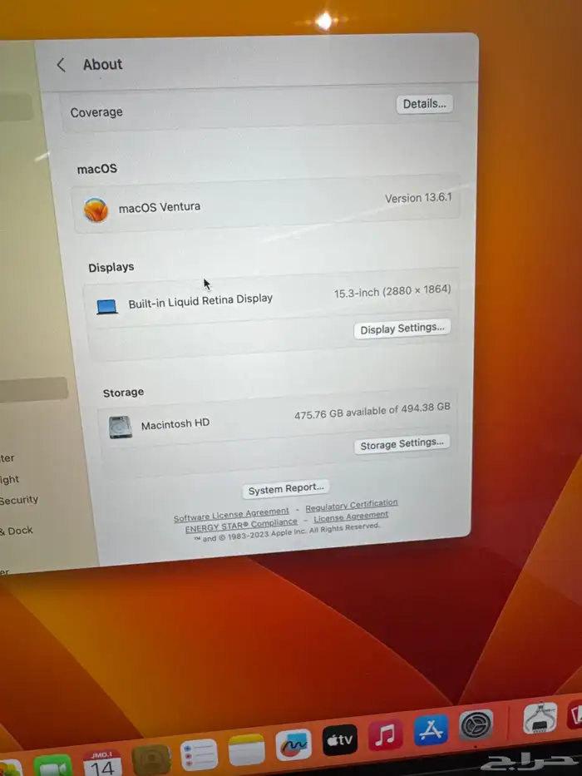The width and height of the screenshot is (582, 776).
Task: Click the Macintosh HD drive icon
Action: pyautogui.click(x=121, y=428)
